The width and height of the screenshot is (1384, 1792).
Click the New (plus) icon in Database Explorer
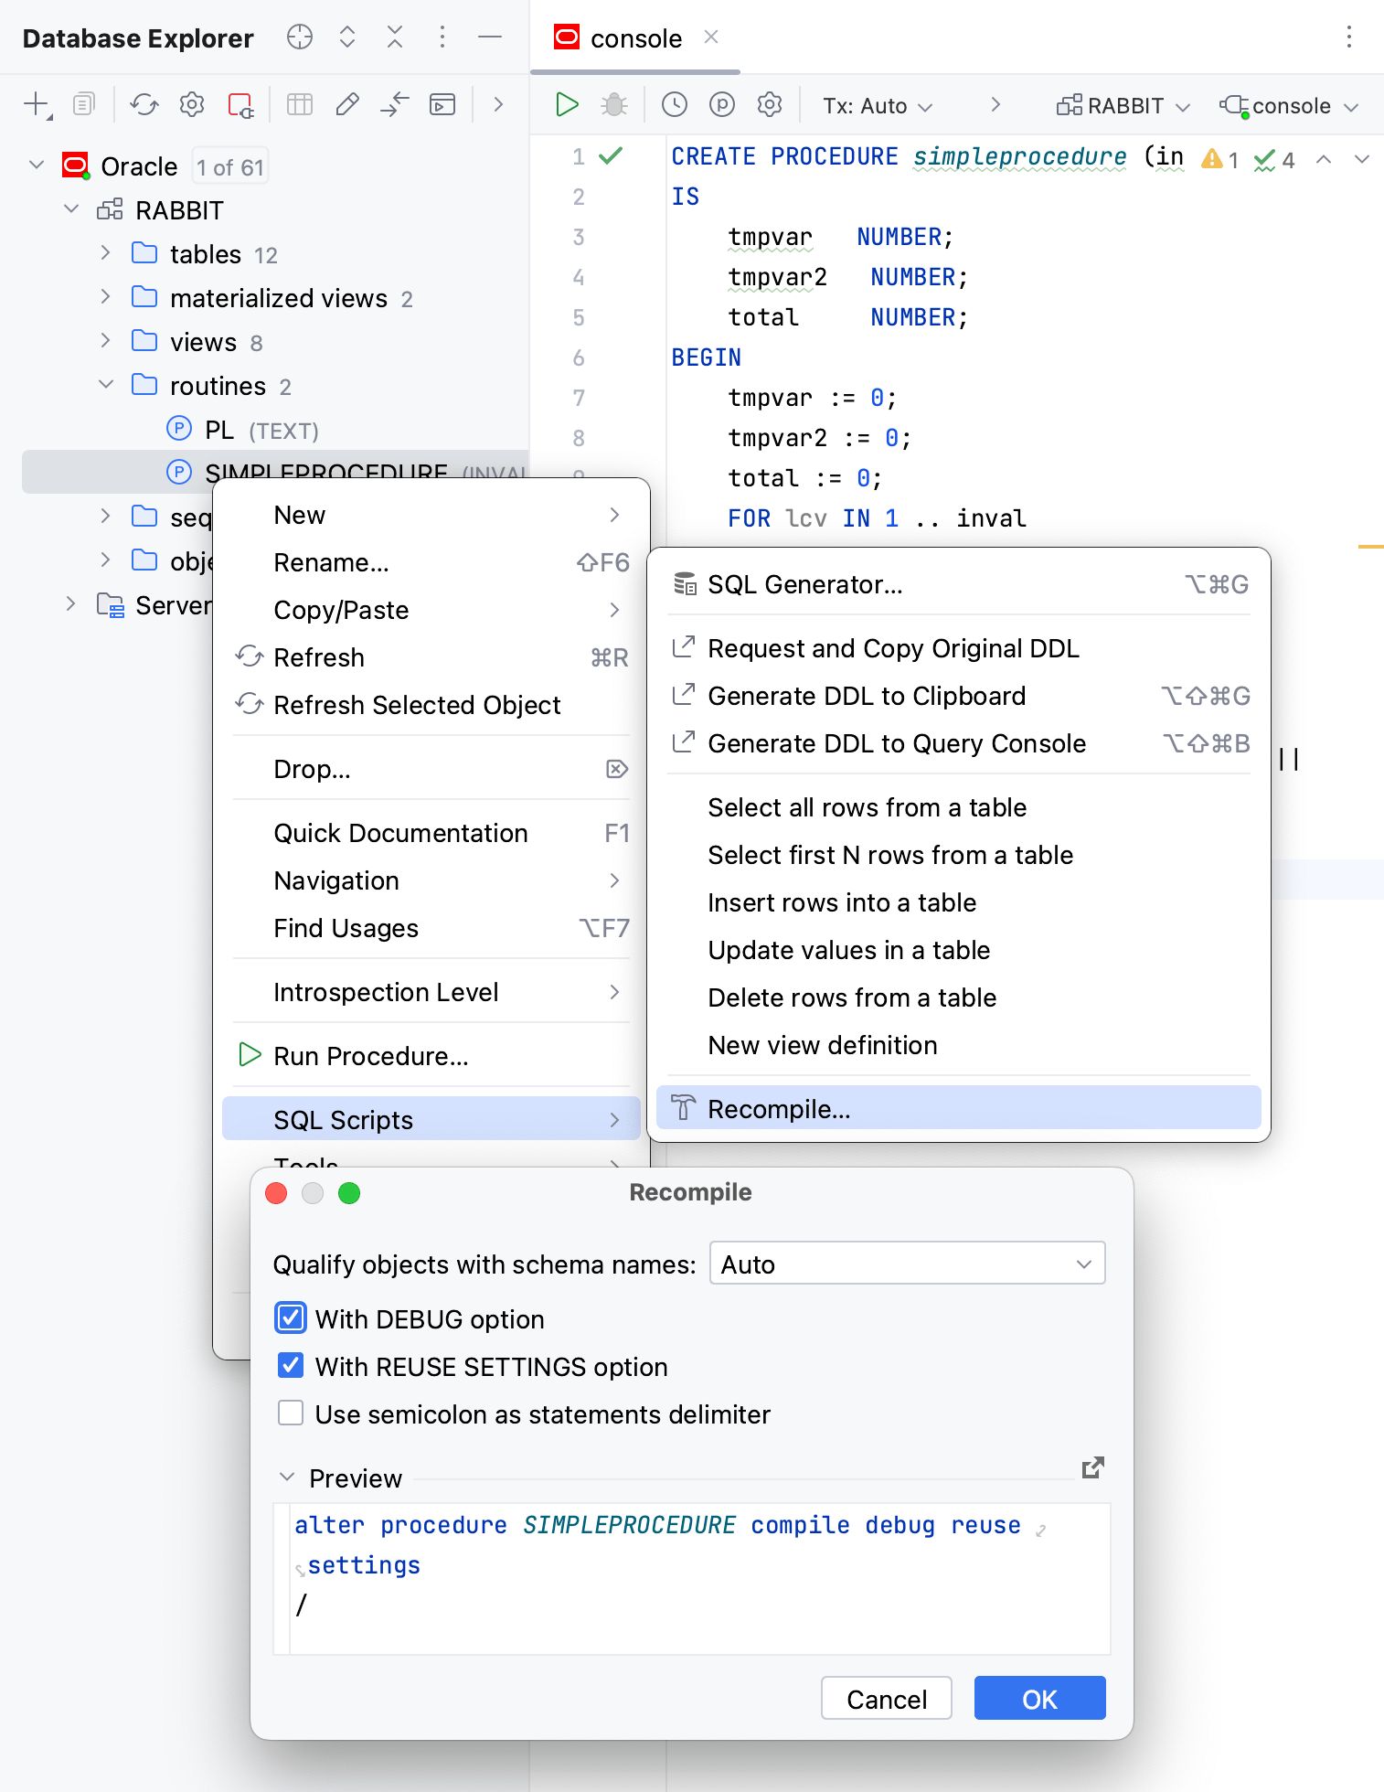(x=37, y=105)
